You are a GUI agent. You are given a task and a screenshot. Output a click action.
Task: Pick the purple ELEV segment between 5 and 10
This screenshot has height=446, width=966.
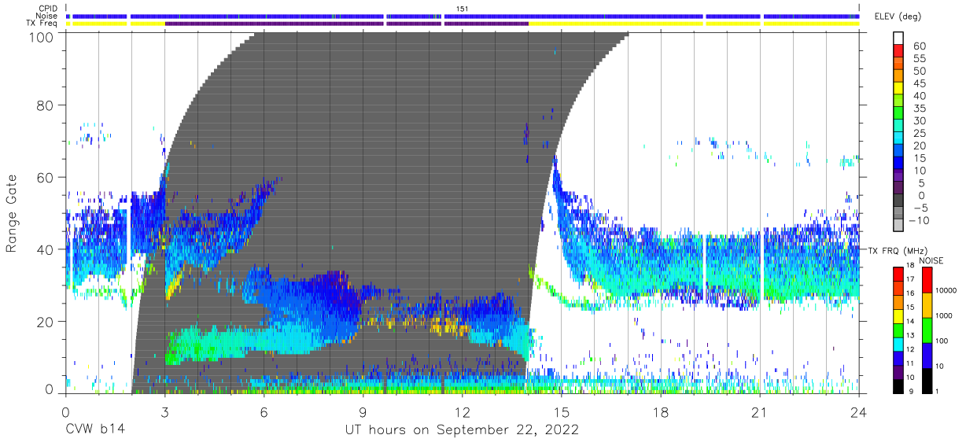coord(898,177)
